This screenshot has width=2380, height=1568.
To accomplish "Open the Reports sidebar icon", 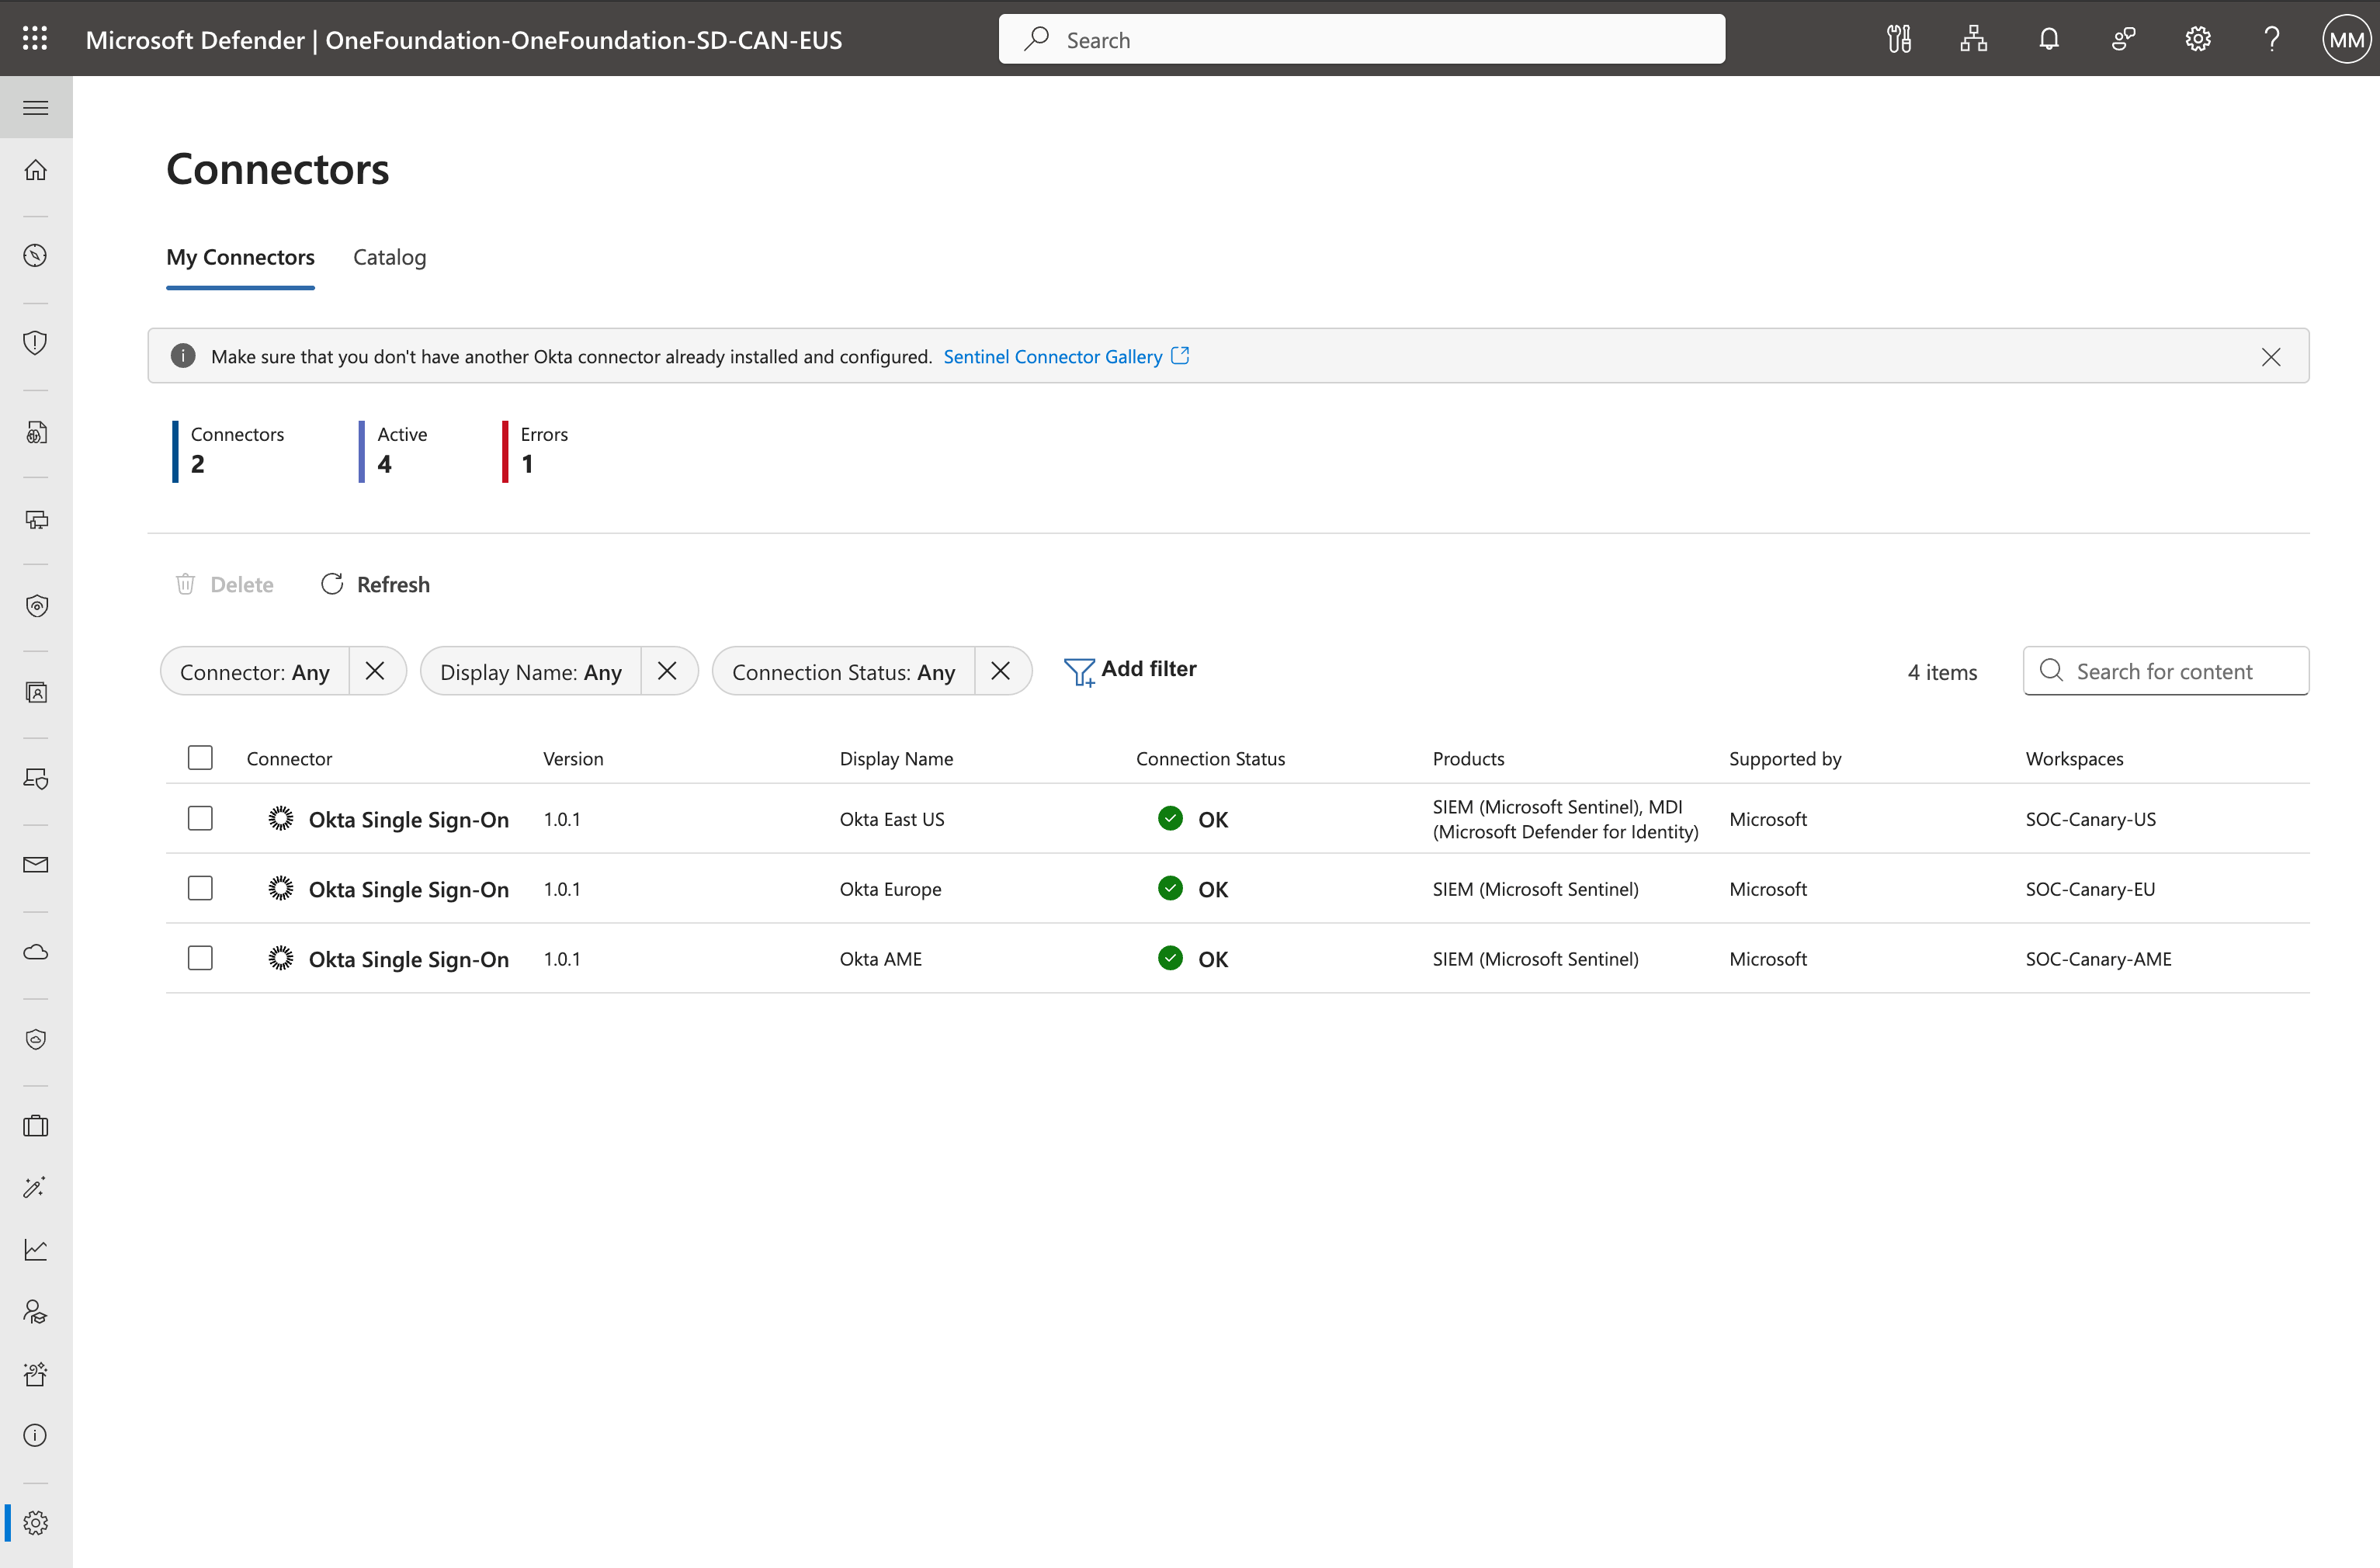I will pos(36,1250).
